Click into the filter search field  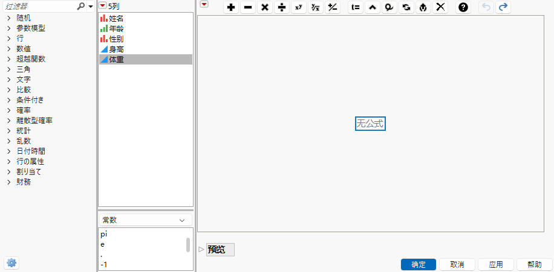pyautogui.click(x=39, y=7)
